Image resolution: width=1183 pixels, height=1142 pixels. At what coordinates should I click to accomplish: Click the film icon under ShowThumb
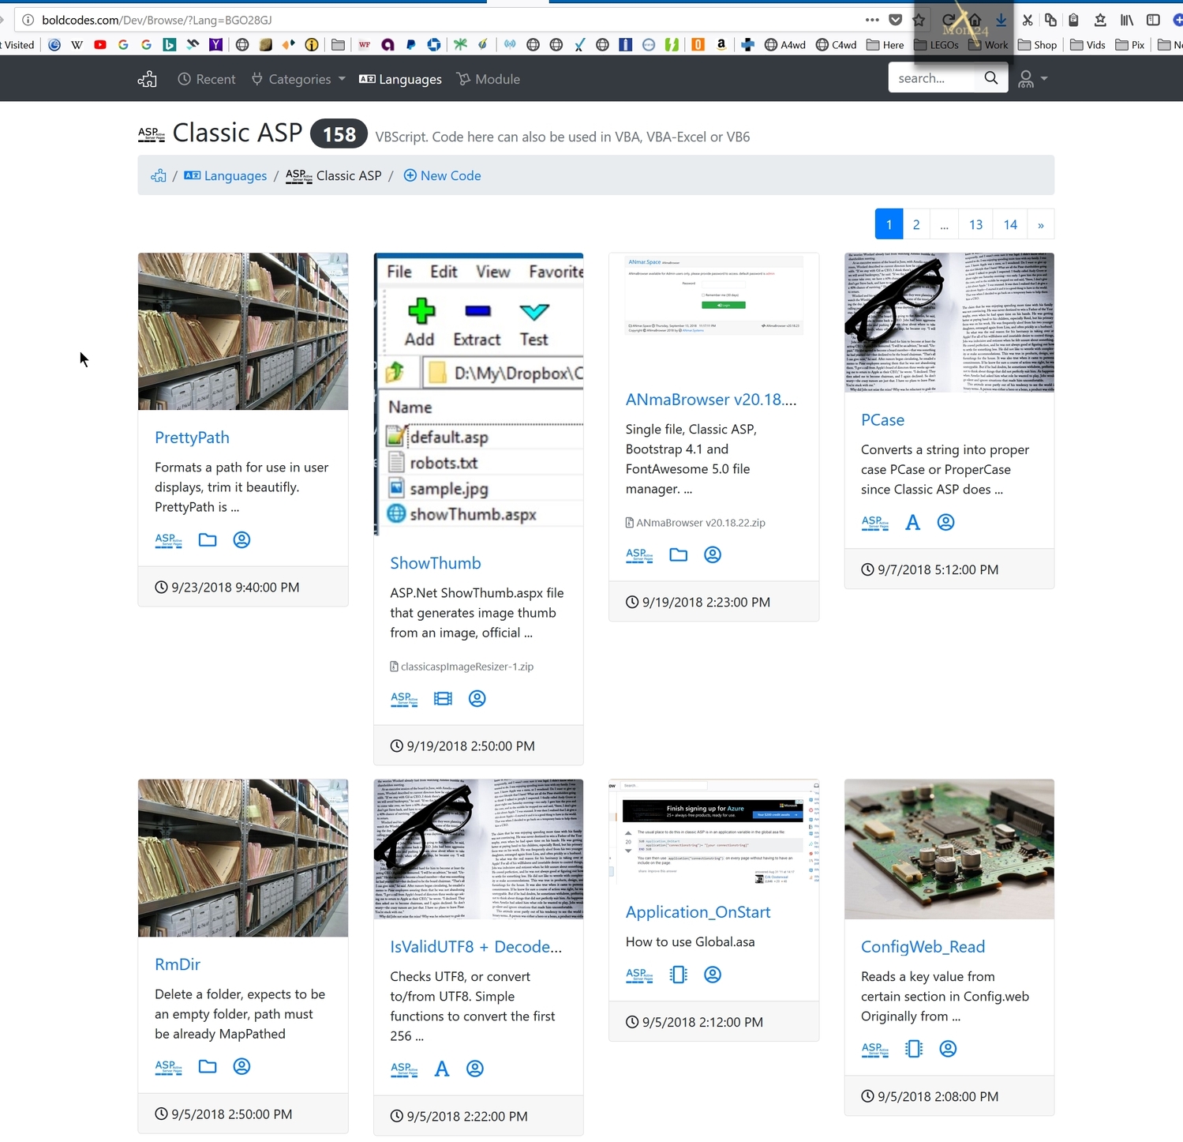443,698
